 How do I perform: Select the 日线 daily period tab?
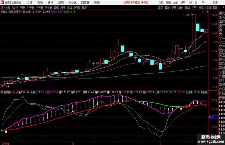coord(56,7)
